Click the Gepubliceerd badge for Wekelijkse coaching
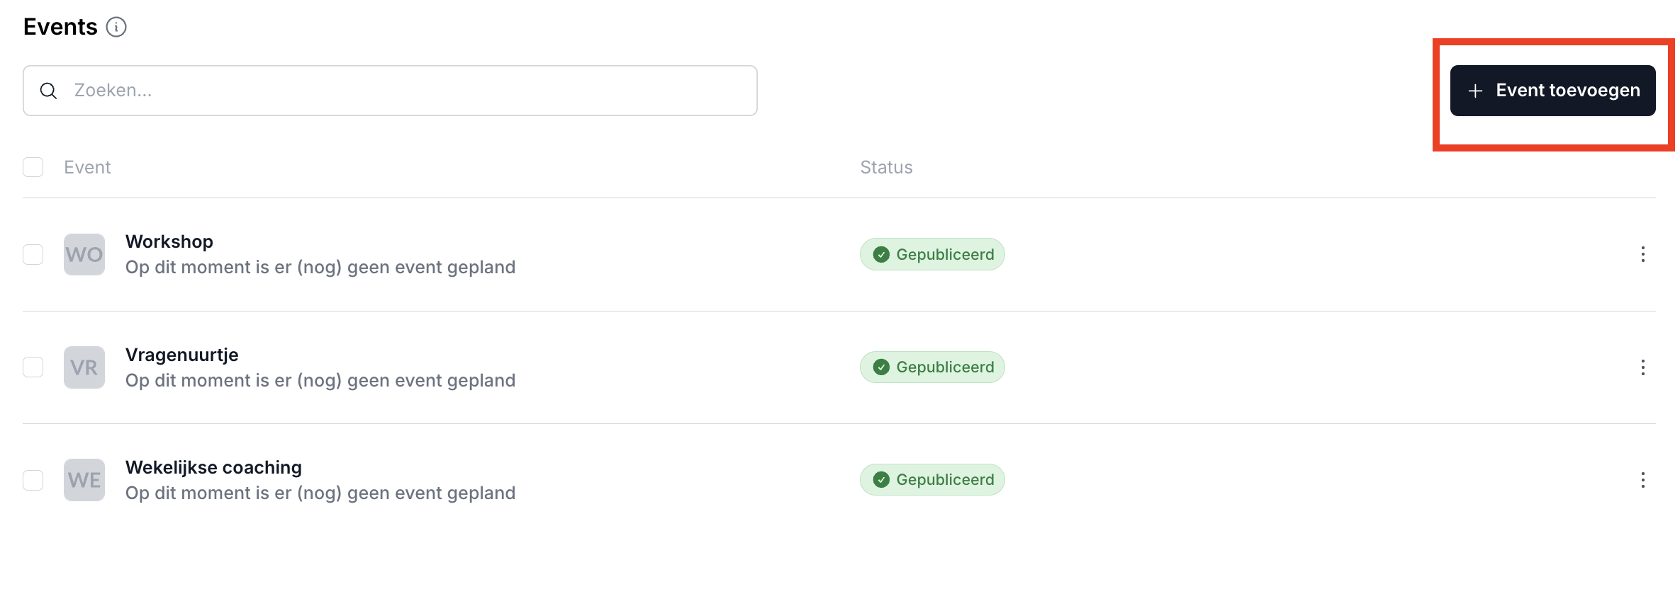Screen dimensions: 1680x589 pos(932,480)
